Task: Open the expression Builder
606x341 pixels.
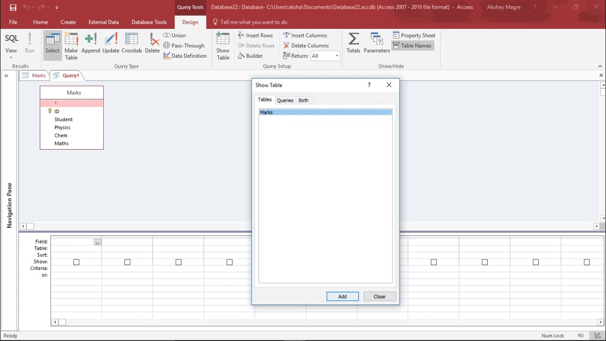Action: 250,56
